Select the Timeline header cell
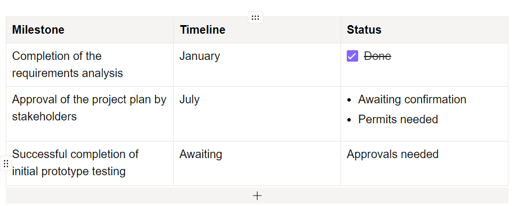 point(257,30)
